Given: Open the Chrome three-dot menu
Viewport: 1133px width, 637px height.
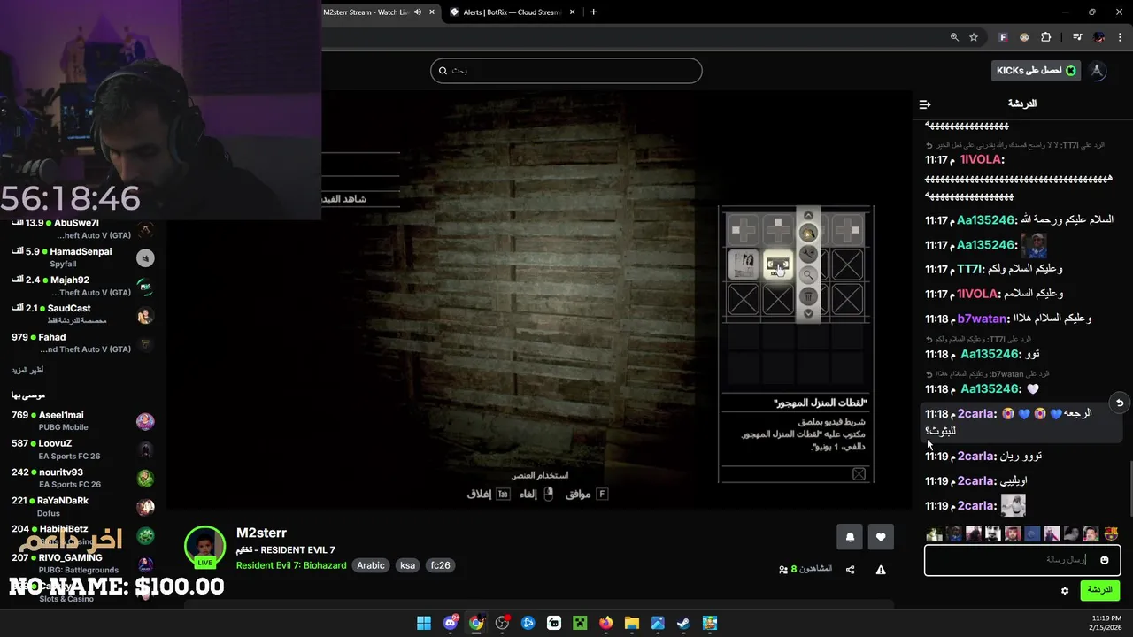Looking at the screenshot, I should [1121, 37].
